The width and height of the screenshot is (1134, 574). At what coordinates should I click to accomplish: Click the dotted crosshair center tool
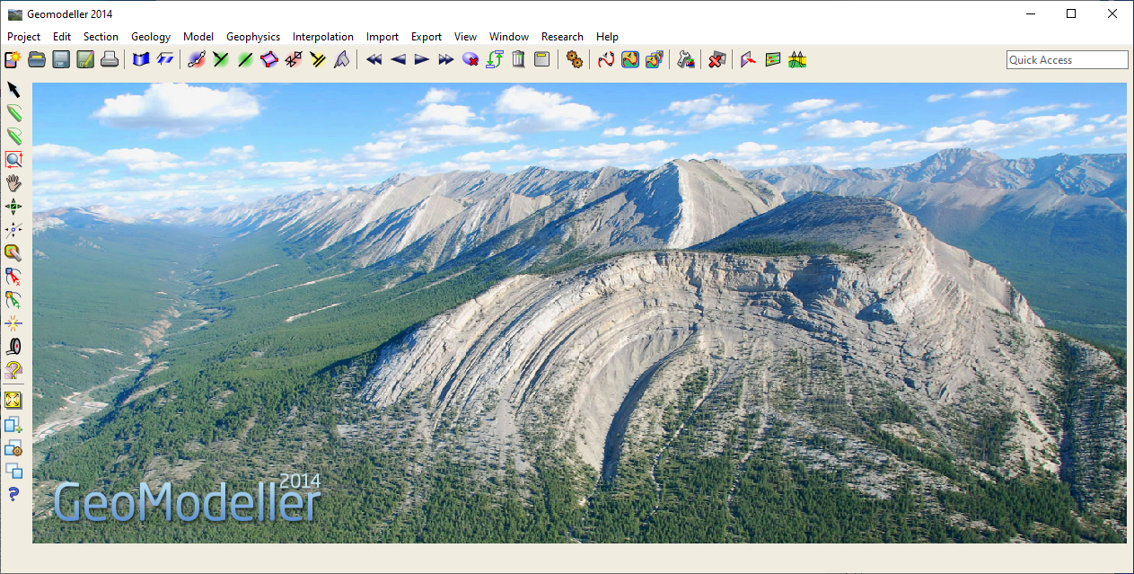tap(14, 230)
